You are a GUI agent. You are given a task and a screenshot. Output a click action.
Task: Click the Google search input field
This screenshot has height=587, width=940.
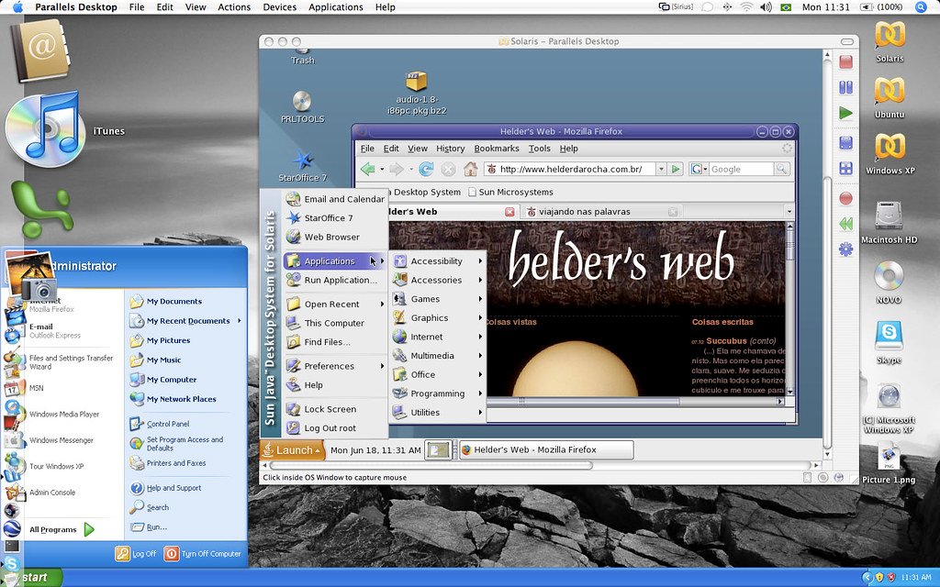[742, 170]
